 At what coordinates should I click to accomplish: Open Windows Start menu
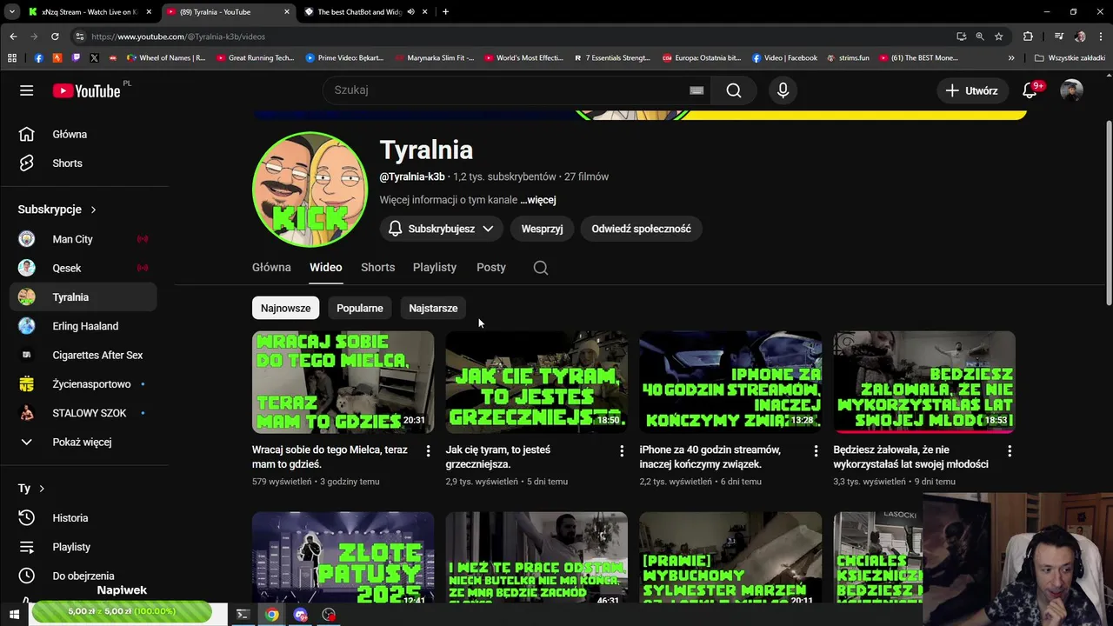(x=14, y=615)
